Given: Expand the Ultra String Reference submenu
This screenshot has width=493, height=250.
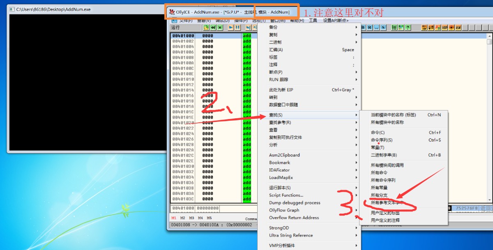Looking at the screenshot, I should point(309,235).
